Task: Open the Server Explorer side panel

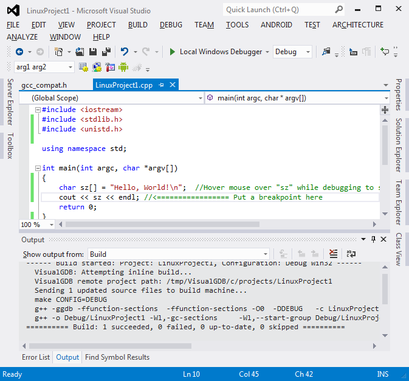Action: coord(10,102)
